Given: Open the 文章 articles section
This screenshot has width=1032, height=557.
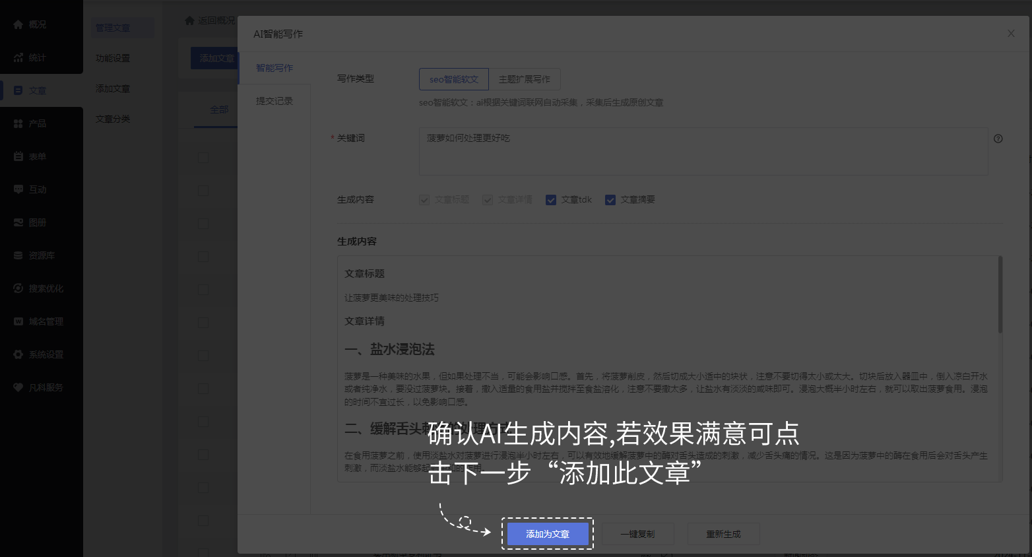Looking at the screenshot, I should 29,90.
